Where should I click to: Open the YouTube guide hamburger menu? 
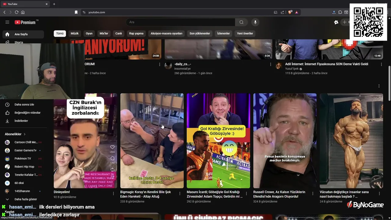7,22
